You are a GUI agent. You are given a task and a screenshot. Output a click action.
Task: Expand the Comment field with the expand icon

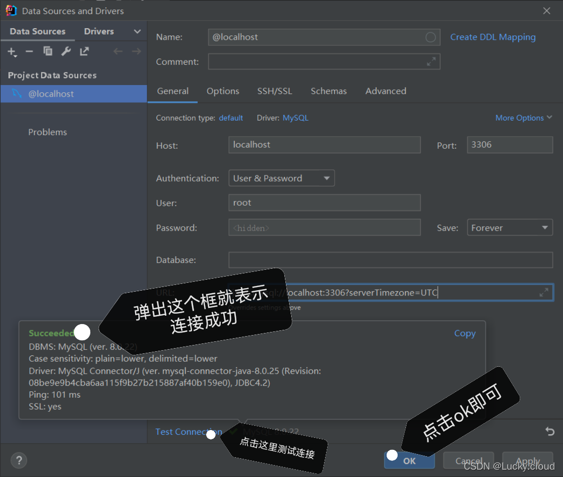432,62
